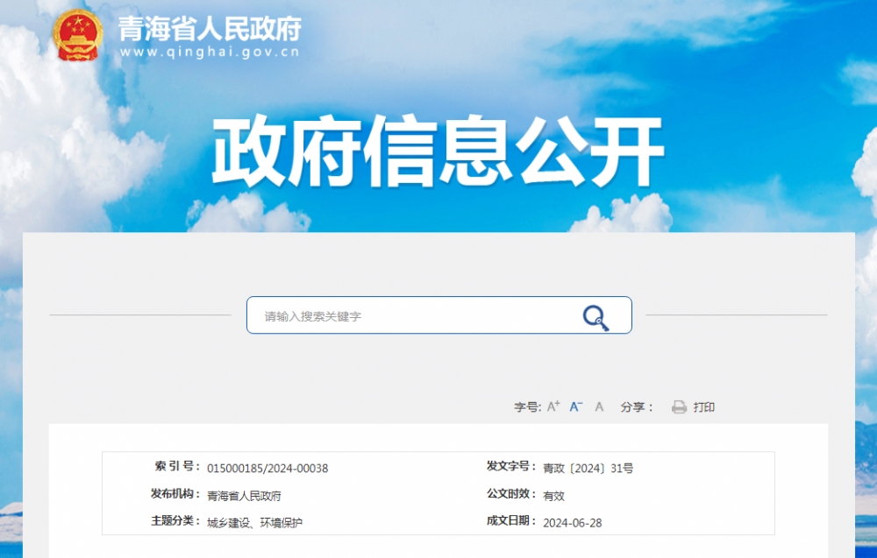Click the printer icon
This screenshot has height=558, width=877.
pos(679,406)
